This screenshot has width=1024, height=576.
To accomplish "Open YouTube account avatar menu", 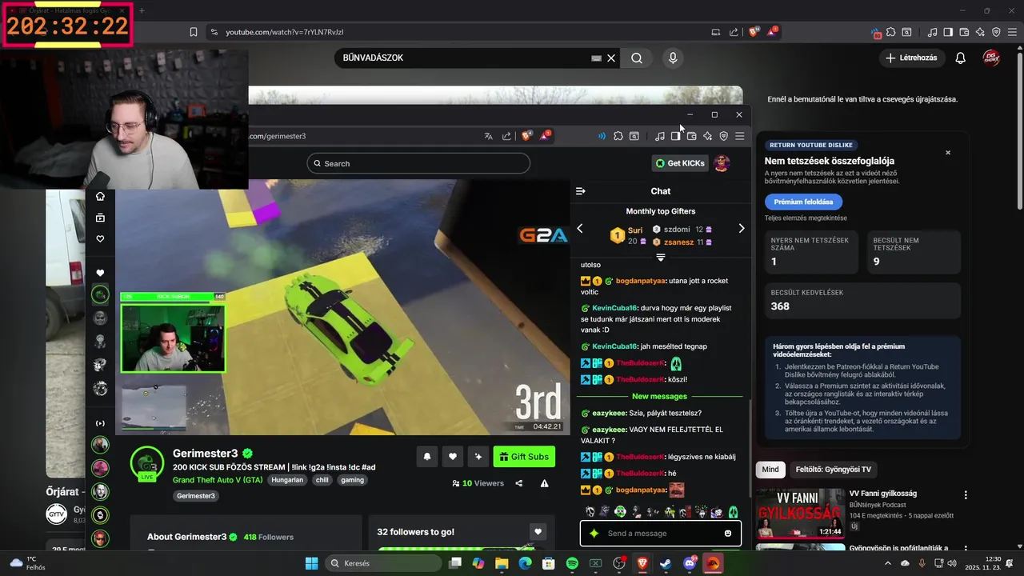I will click(x=991, y=58).
